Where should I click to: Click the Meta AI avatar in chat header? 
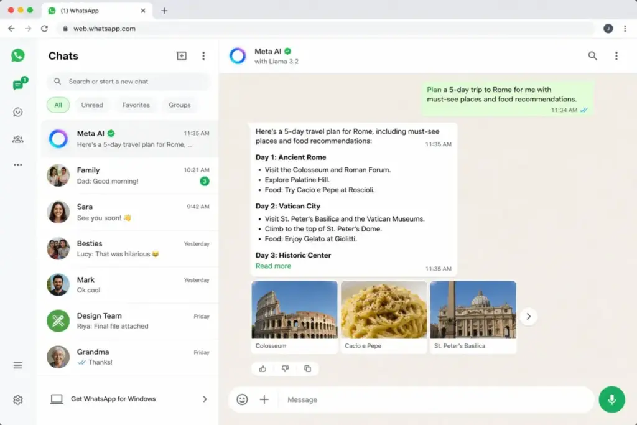(x=238, y=55)
